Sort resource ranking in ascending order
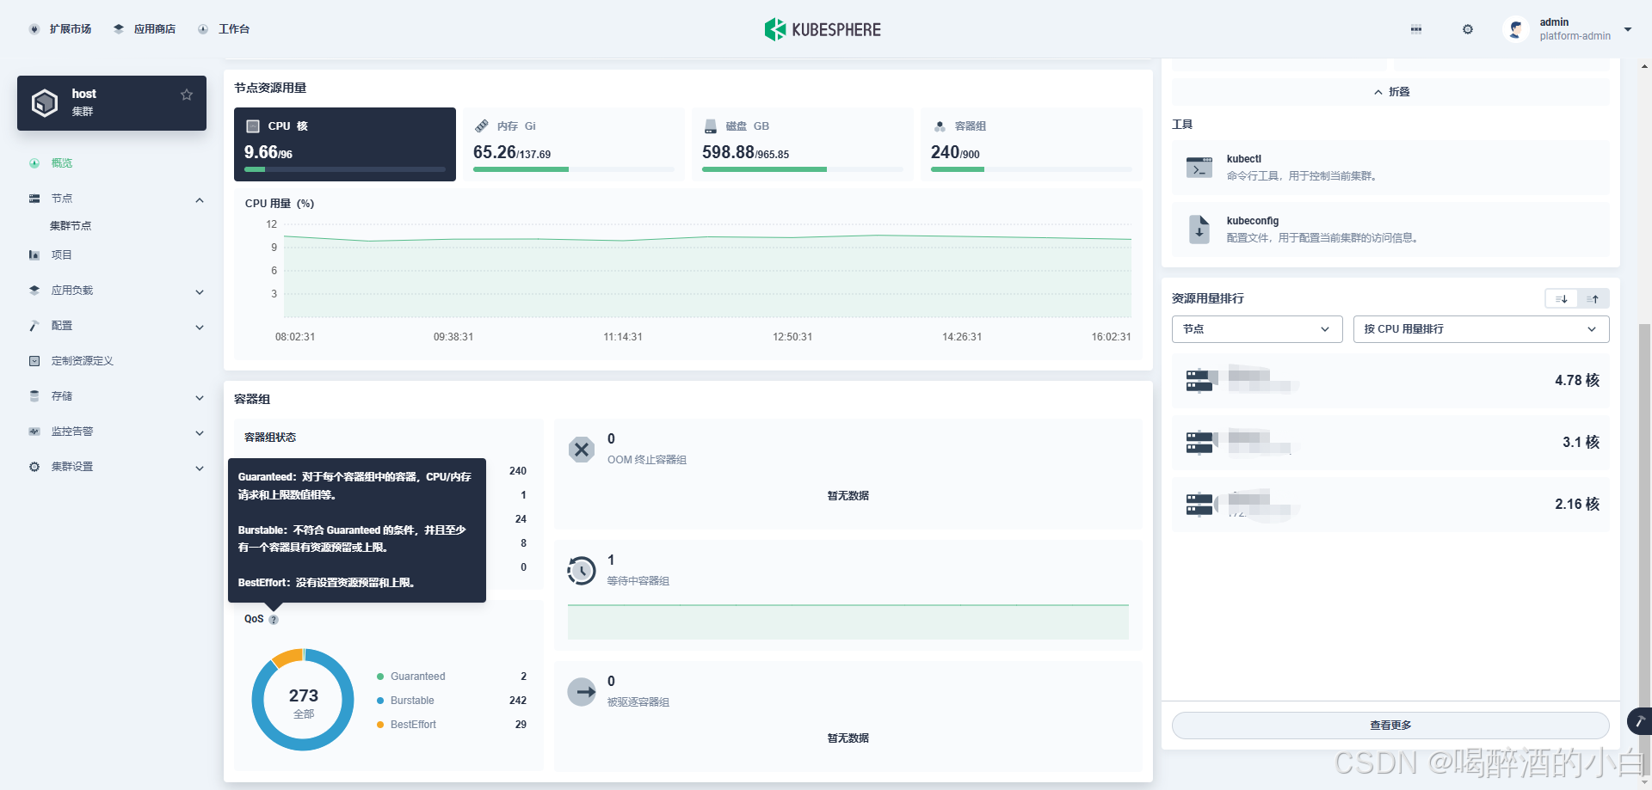This screenshot has height=790, width=1652. coord(1593,299)
